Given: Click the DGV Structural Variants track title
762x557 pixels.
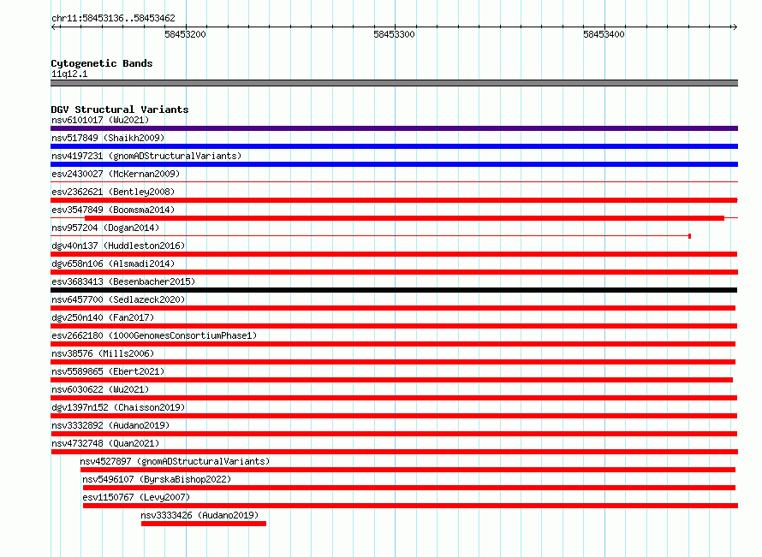Looking at the screenshot, I should 120,110.
